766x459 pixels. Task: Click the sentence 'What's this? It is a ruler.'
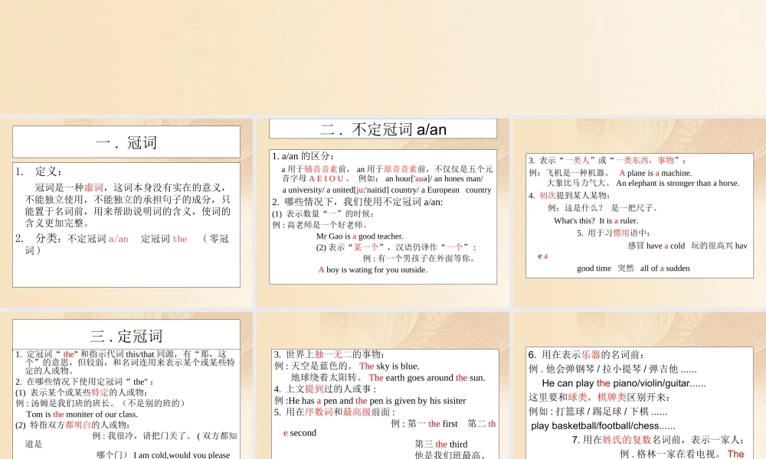coord(596,221)
